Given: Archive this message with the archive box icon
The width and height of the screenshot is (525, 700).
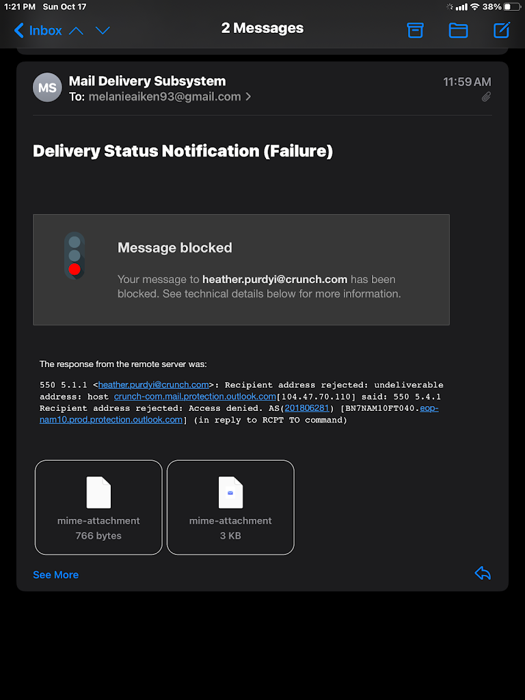Looking at the screenshot, I should point(415,30).
